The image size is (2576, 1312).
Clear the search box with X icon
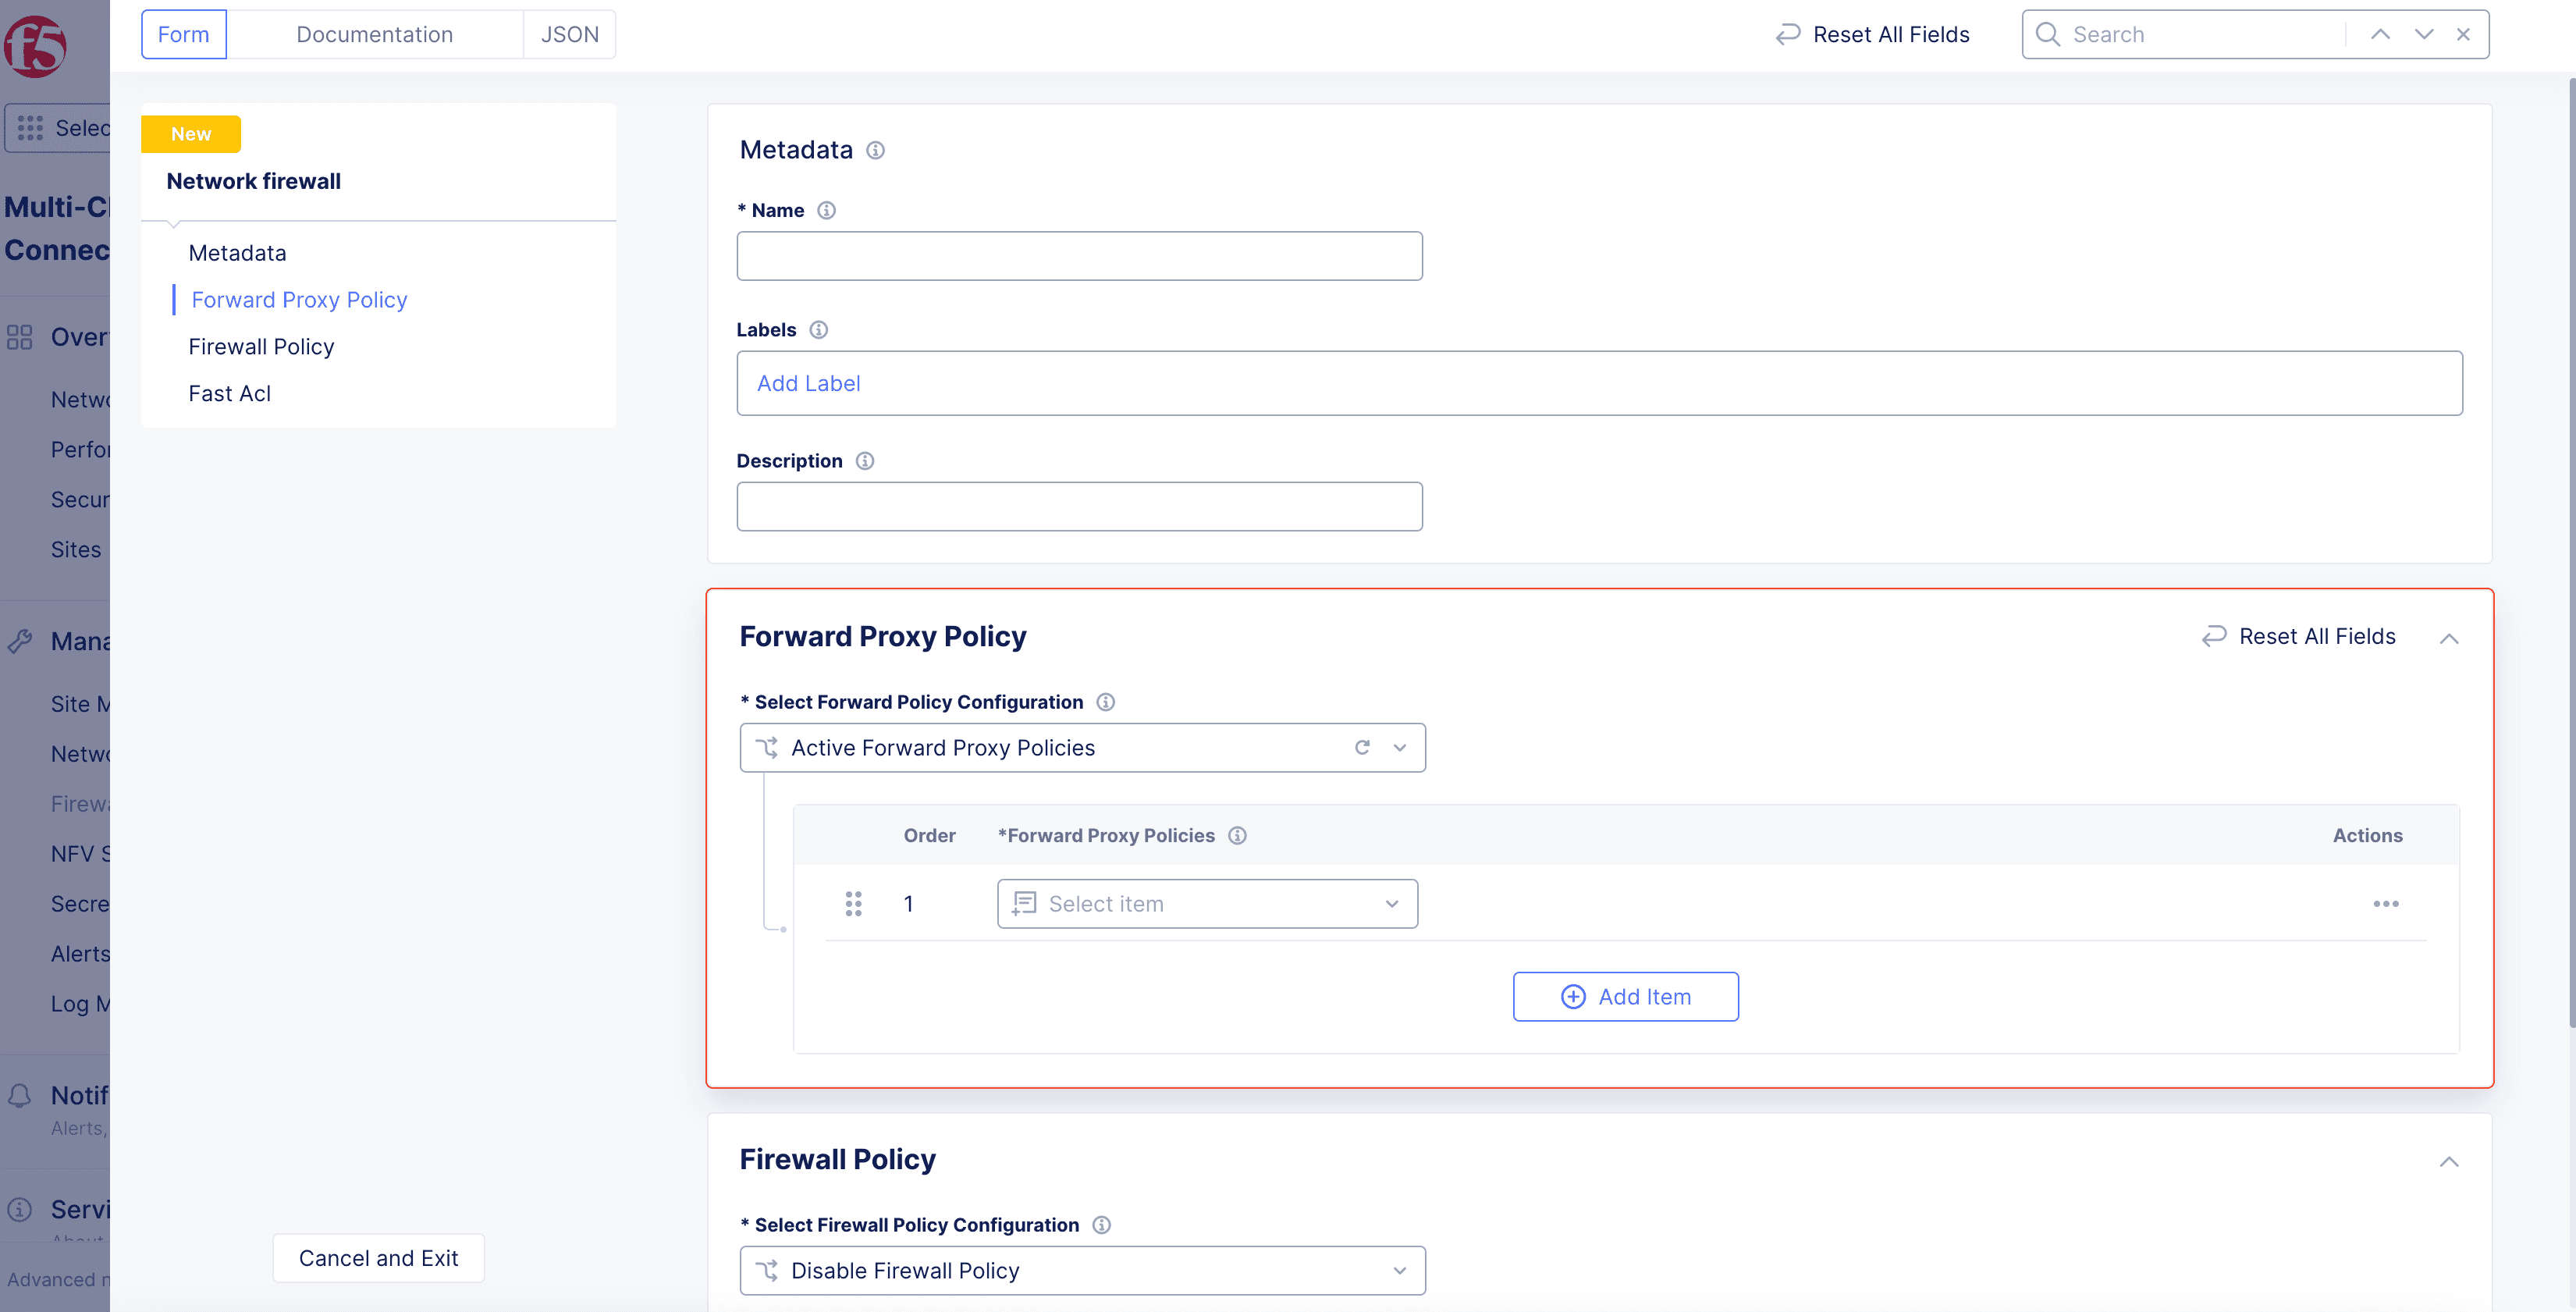pyautogui.click(x=2463, y=35)
